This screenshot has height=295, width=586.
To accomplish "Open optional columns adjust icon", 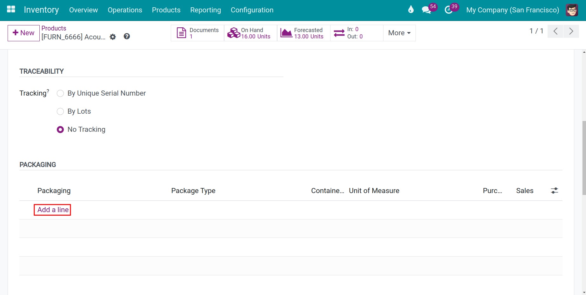I will 554,191.
